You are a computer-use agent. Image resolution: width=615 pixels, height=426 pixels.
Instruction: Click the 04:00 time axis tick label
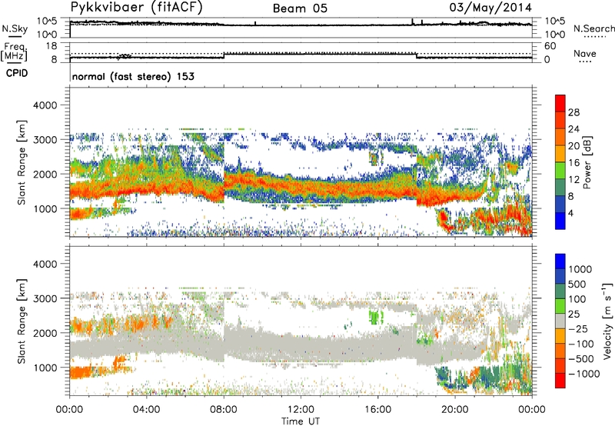point(147,410)
